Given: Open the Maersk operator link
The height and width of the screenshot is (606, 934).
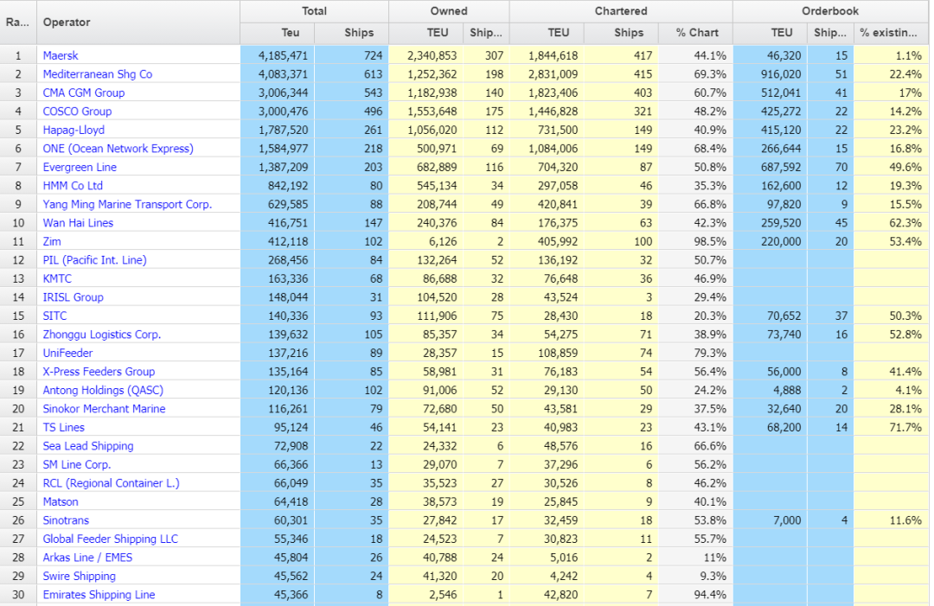Looking at the screenshot, I should [61, 55].
